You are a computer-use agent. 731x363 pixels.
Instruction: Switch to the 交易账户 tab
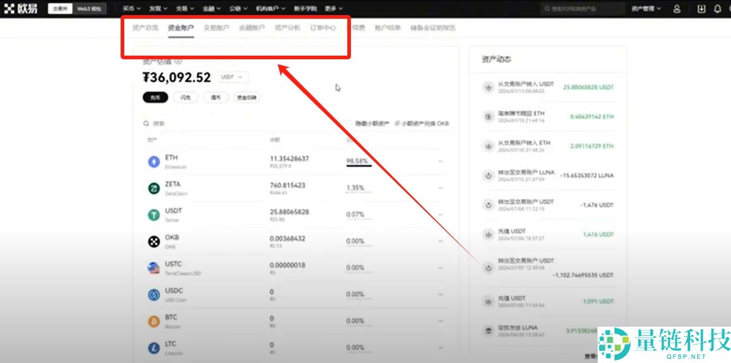(x=216, y=28)
